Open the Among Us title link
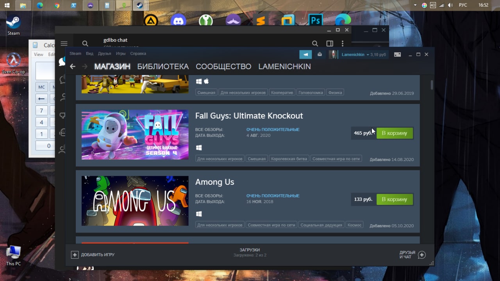Screen dimensions: 500x281 tap(214, 182)
